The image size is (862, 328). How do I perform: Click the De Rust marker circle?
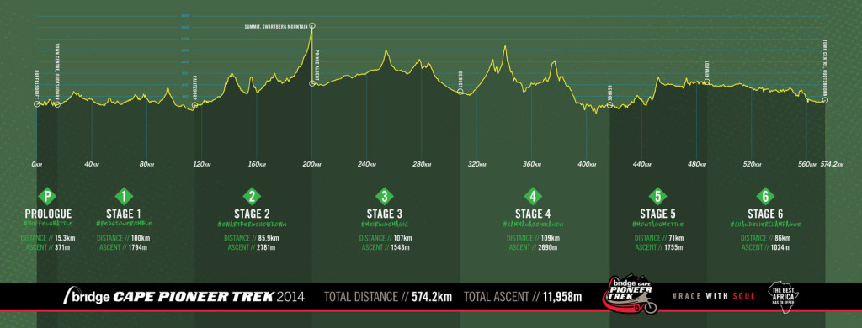pyautogui.click(x=460, y=92)
